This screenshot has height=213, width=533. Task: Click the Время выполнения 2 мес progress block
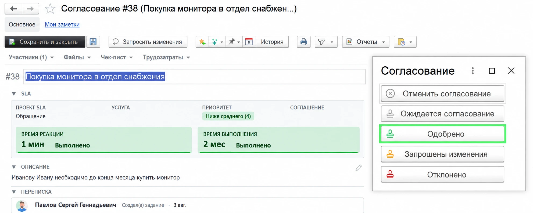[278, 140]
